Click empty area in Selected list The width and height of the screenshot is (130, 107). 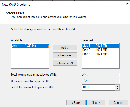101,62
